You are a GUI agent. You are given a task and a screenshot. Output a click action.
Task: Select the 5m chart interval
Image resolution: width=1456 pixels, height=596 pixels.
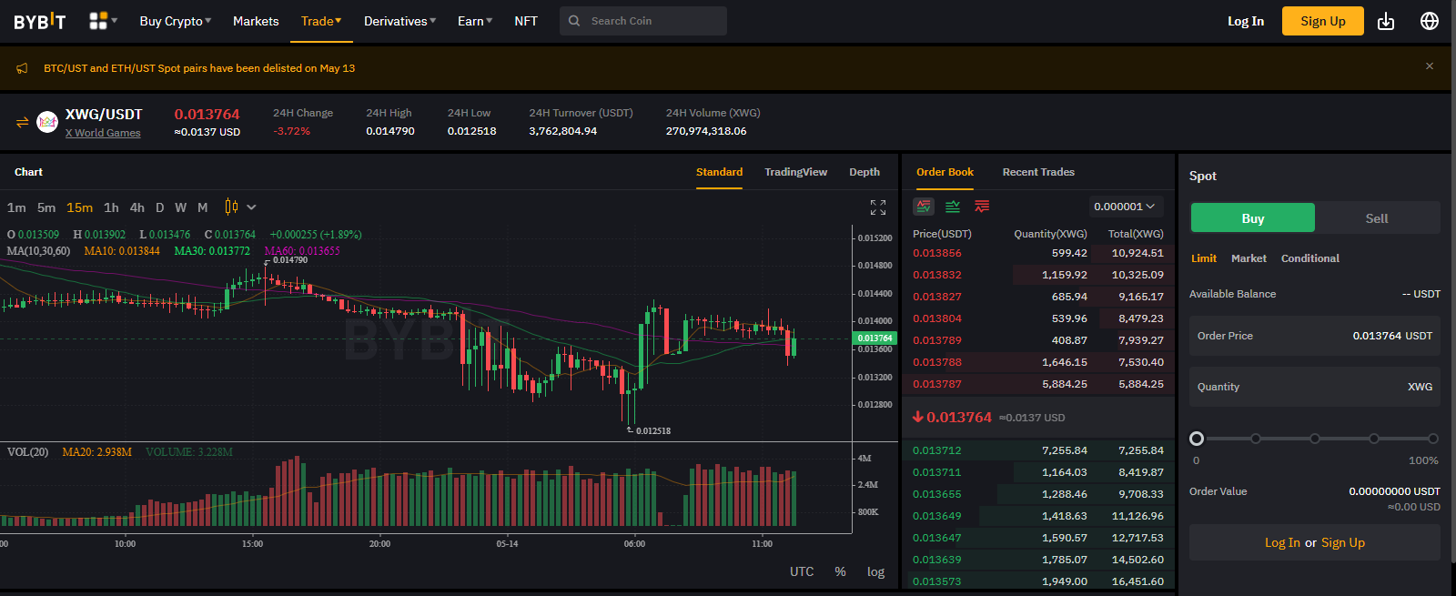(46, 207)
